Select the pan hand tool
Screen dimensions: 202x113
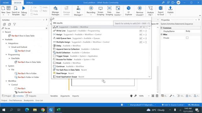click(x=131, y=96)
